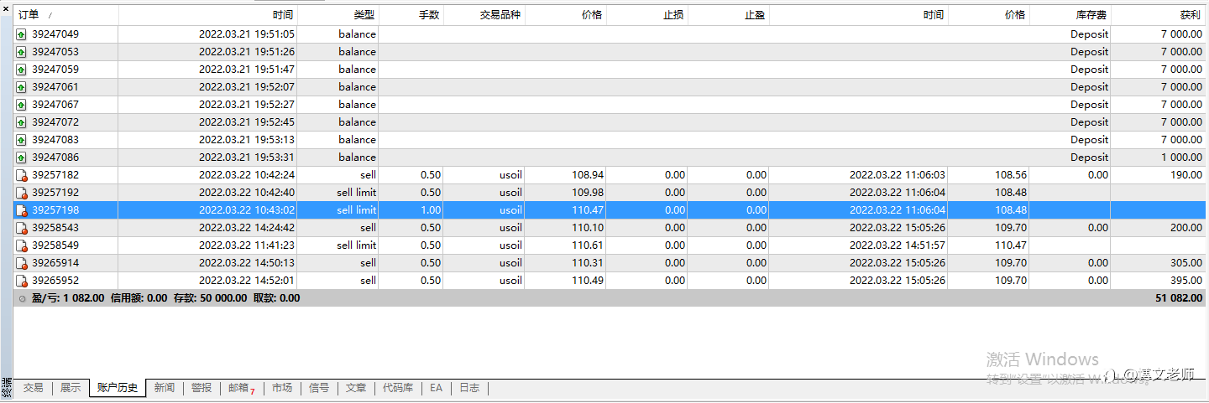Click the 1.00 lot size cell
The width and height of the screenshot is (1209, 403).
[430, 210]
